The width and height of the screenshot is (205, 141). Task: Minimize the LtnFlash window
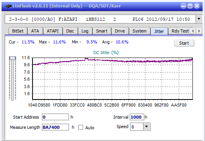coord(183,6)
